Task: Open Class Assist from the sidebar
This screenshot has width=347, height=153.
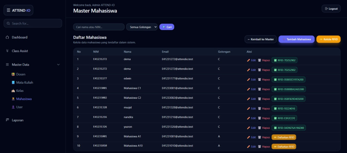Action: click(20, 51)
